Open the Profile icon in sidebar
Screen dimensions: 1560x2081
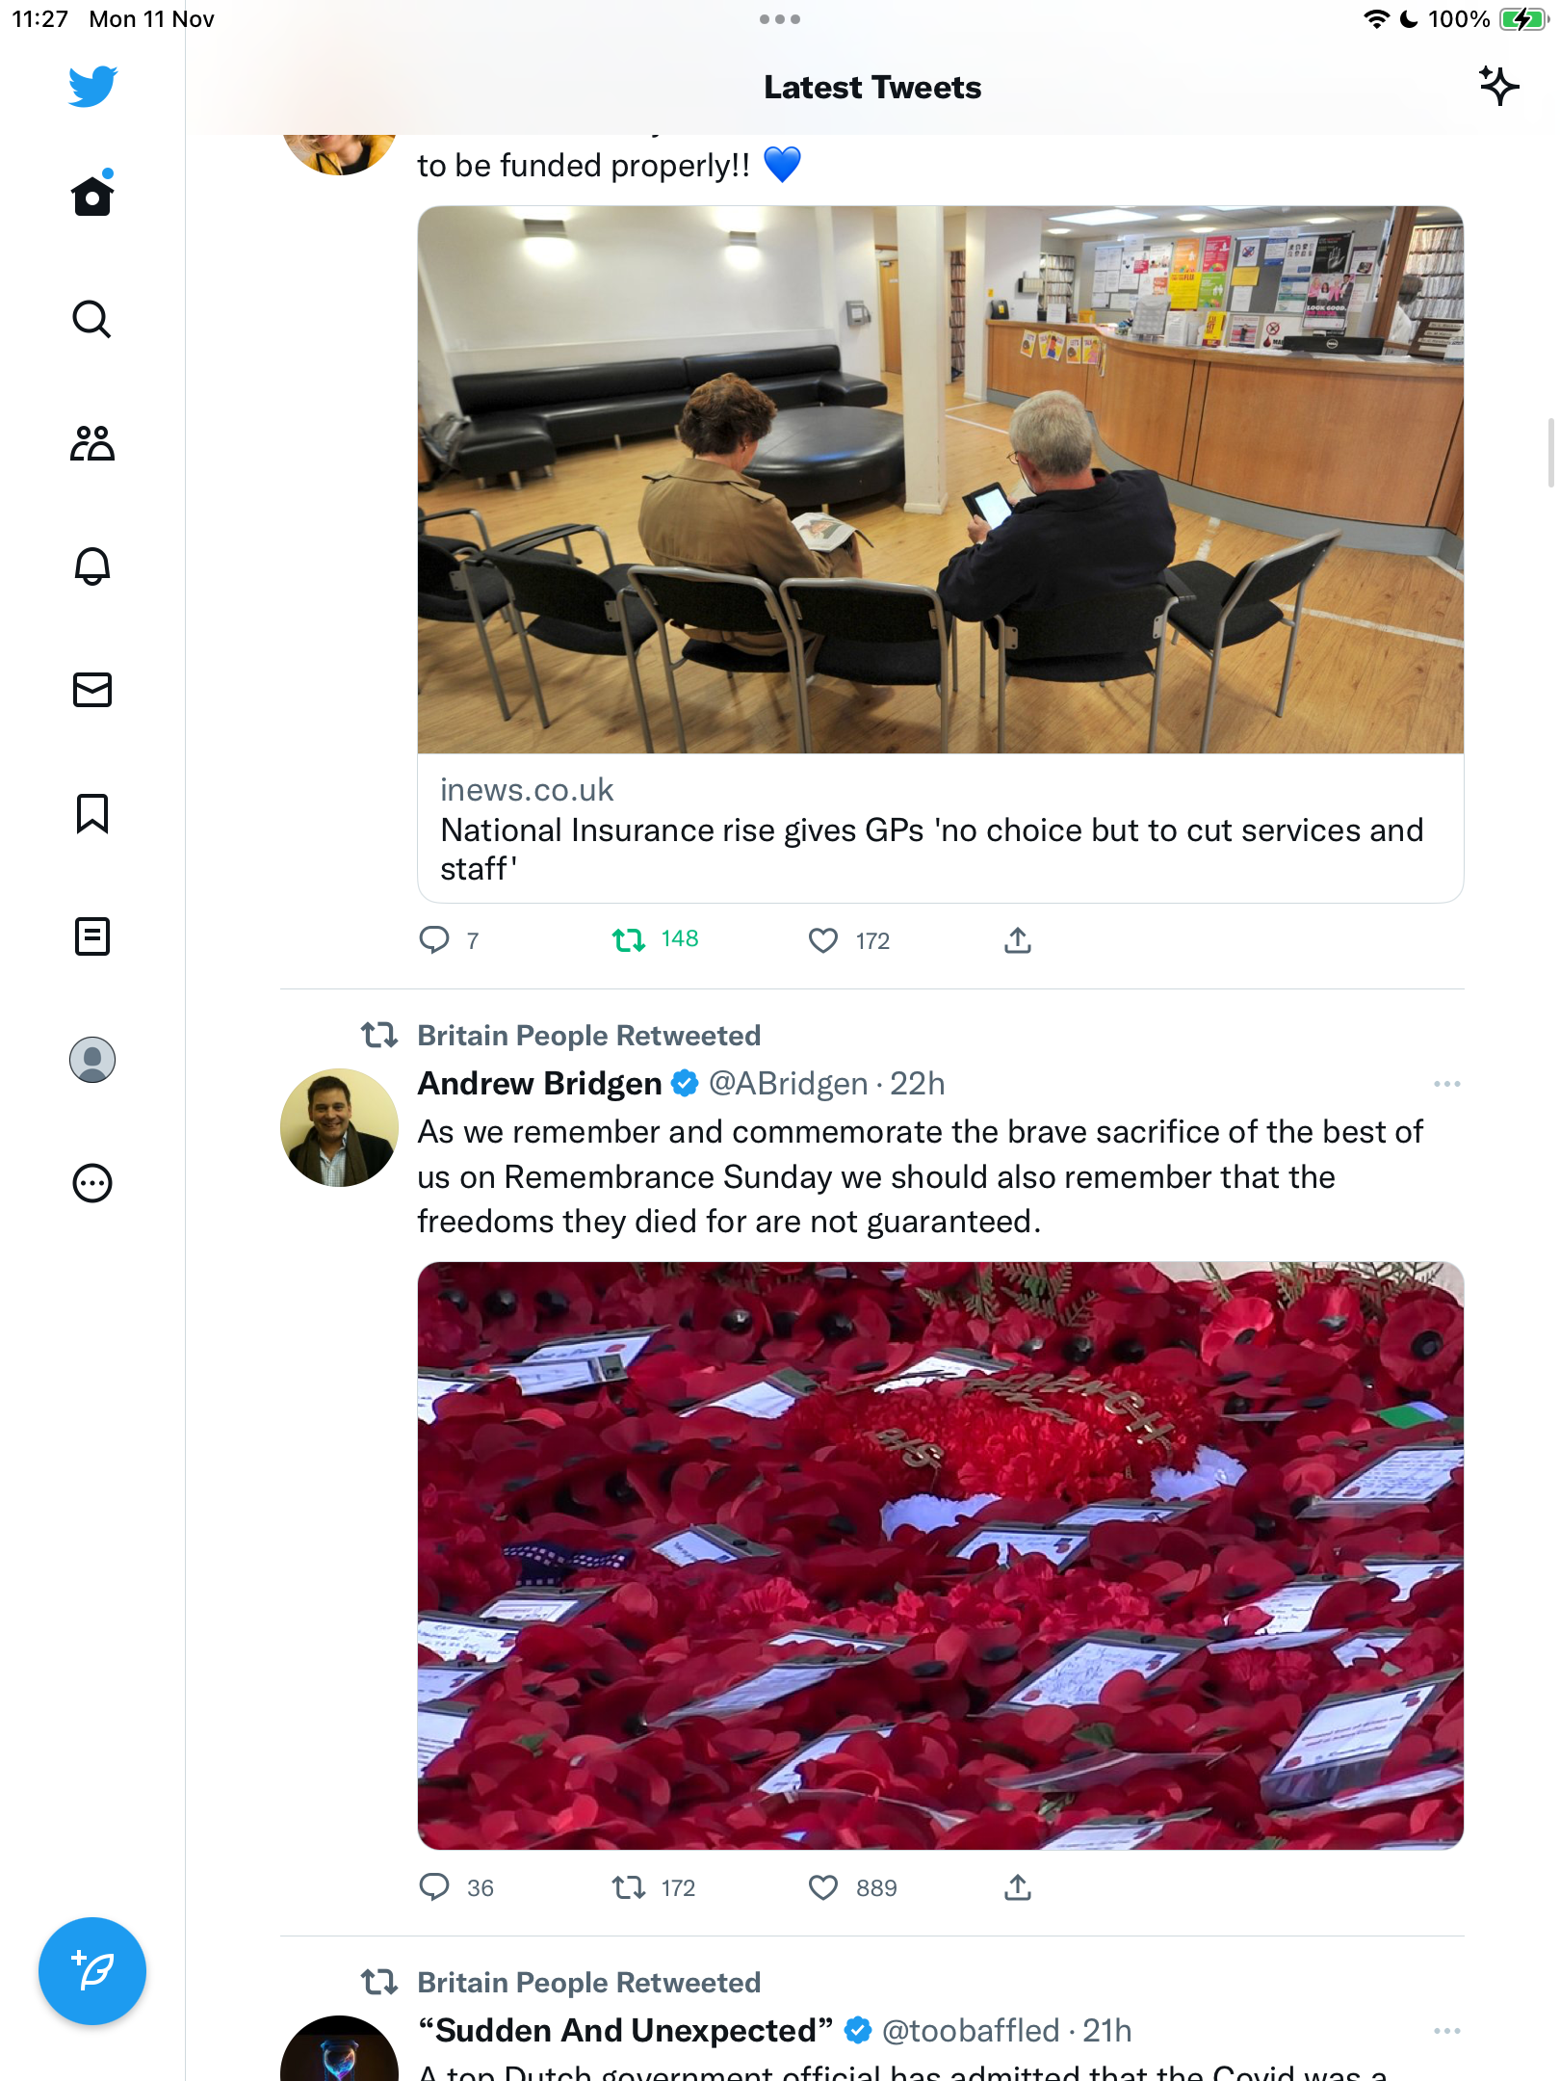click(92, 1060)
